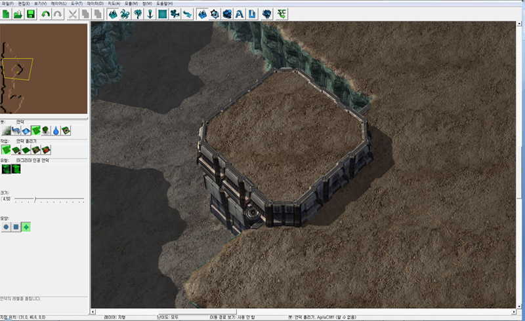Select the tree foliage brush
Viewport: 525px width, 321px height.
(x=46, y=130)
